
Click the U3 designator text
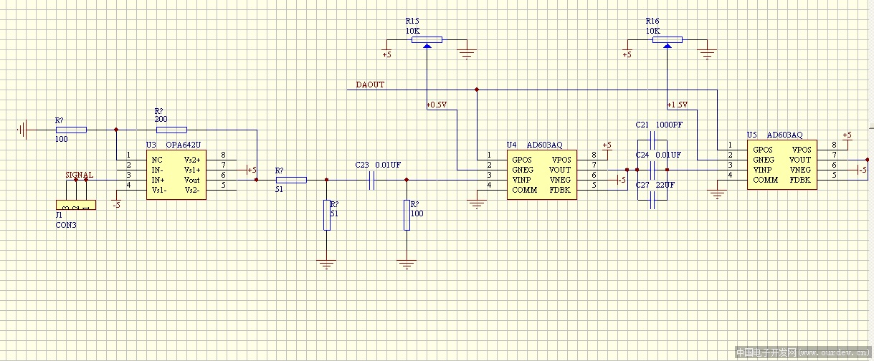151,145
